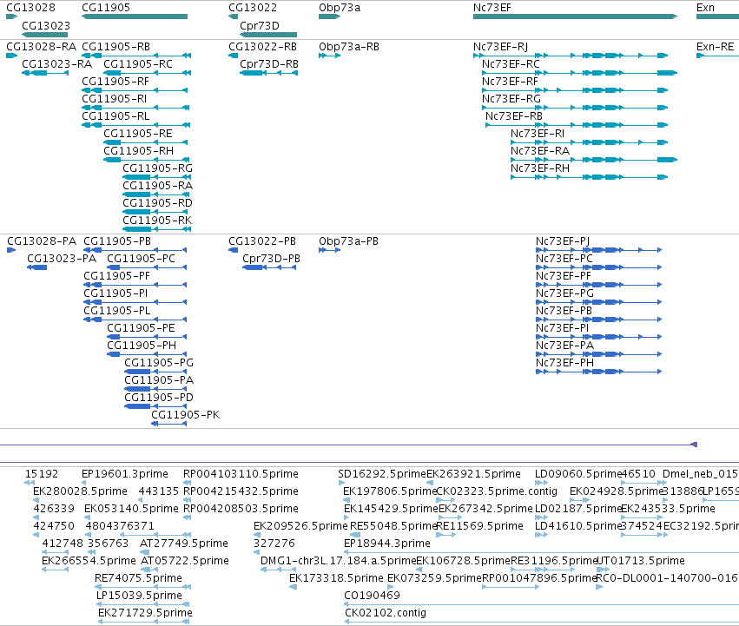
Task: Click the Exn gene label
Action: [x=705, y=8]
